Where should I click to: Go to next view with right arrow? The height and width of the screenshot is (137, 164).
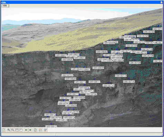tap(30, 130)
